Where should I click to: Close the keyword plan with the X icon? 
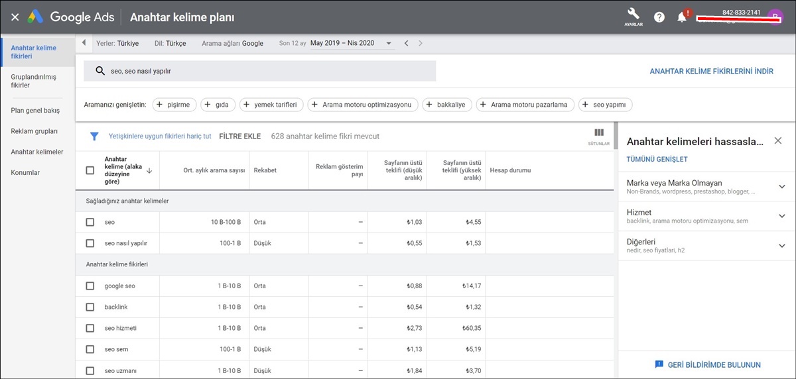coord(15,17)
